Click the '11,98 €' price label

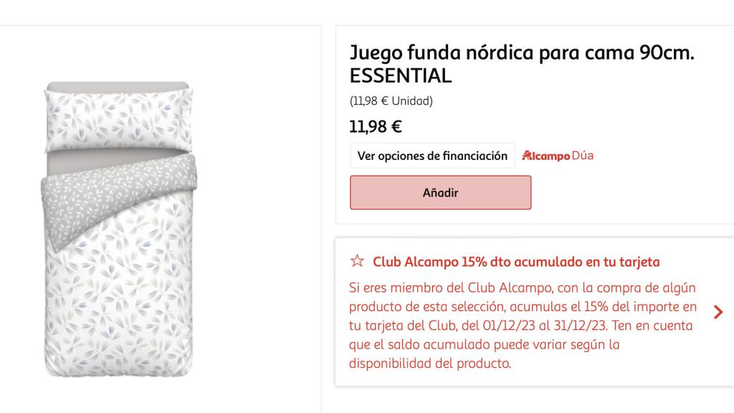coord(374,126)
